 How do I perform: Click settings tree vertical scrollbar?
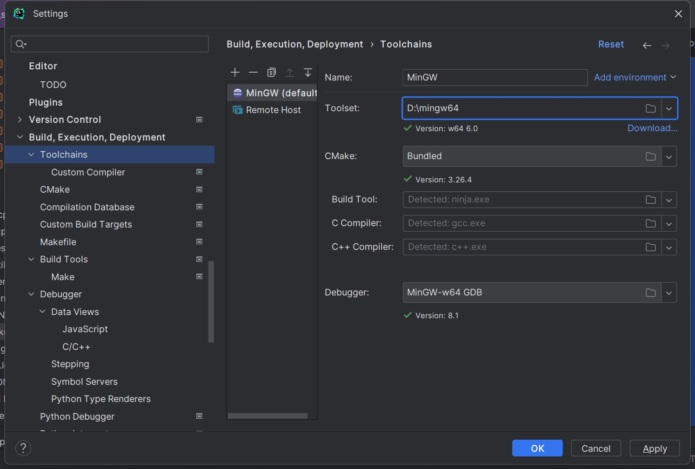[211, 301]
